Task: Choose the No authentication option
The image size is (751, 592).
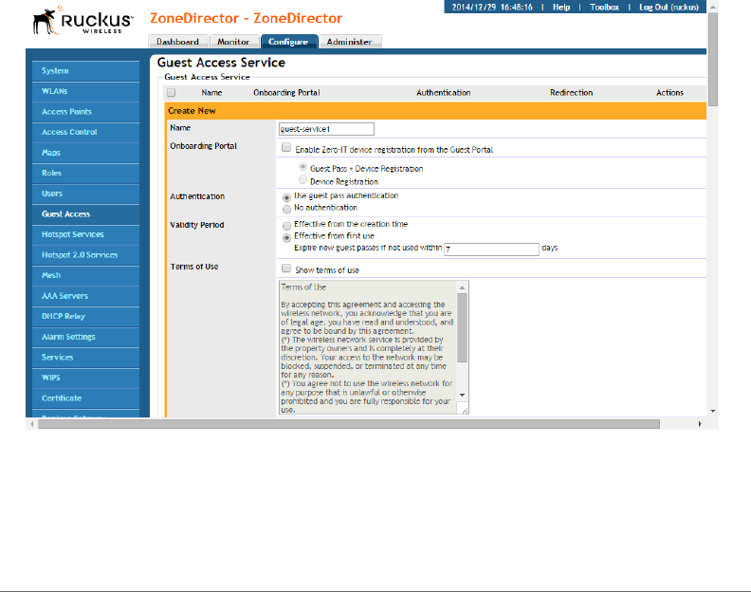Action: coord(287,210)
